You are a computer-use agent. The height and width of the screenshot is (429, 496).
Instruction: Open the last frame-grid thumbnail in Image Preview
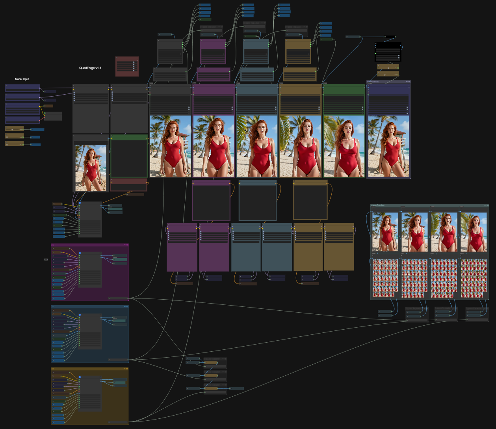(473, 278)
